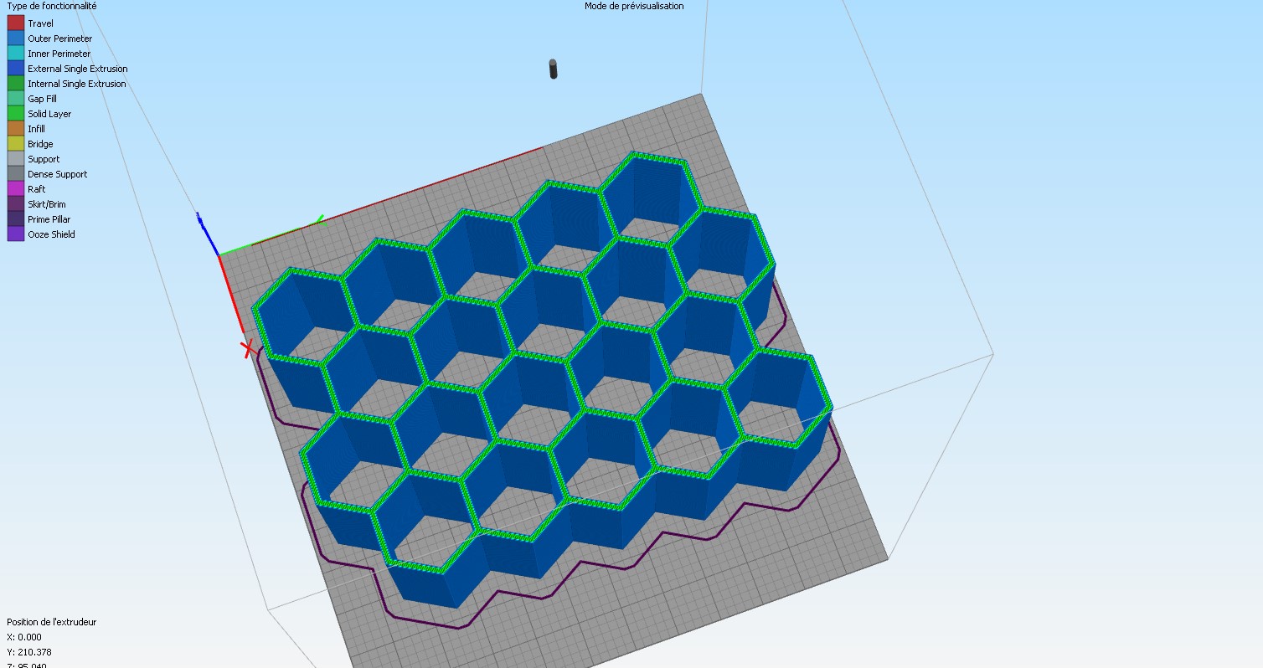1263x668 pixels.
Task: Click the Bridge yellow swatch
Action: click(x=16, y=144)
